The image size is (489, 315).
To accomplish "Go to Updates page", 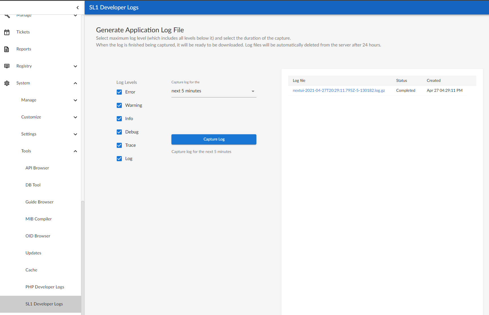I will click(x=33, y=253).
